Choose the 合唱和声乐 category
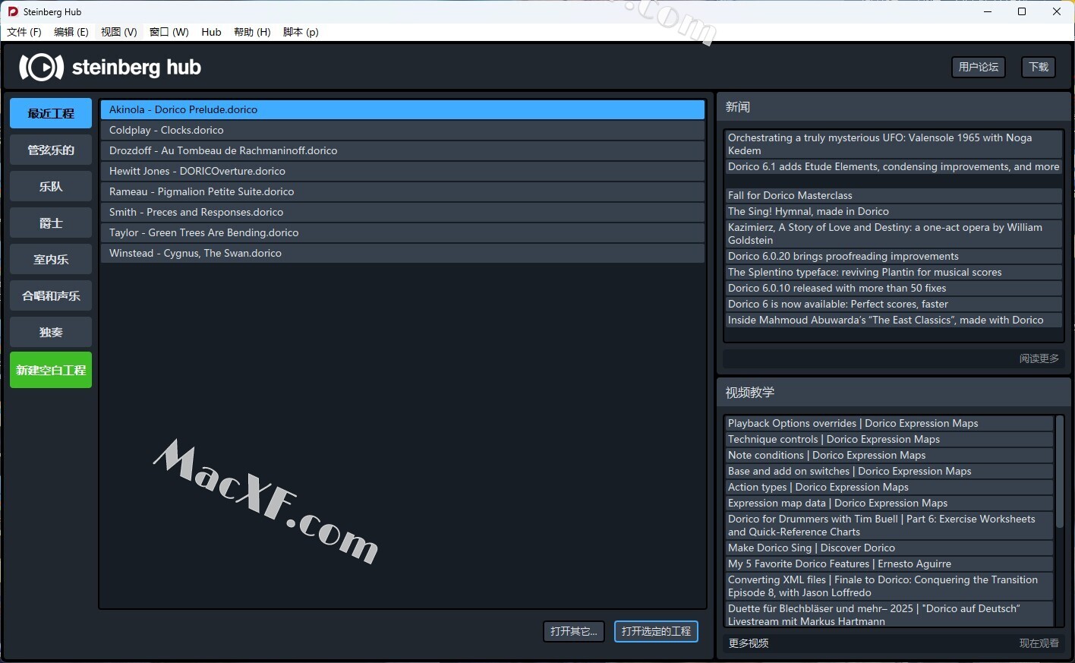1075x663 pixels. (x=51, y=295)
